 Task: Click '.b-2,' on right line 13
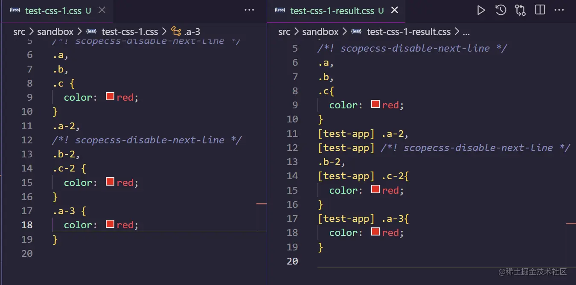pyautogui.click(x=332, y=162)
